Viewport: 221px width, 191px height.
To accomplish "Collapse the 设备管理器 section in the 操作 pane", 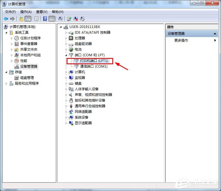I will 215,34.
